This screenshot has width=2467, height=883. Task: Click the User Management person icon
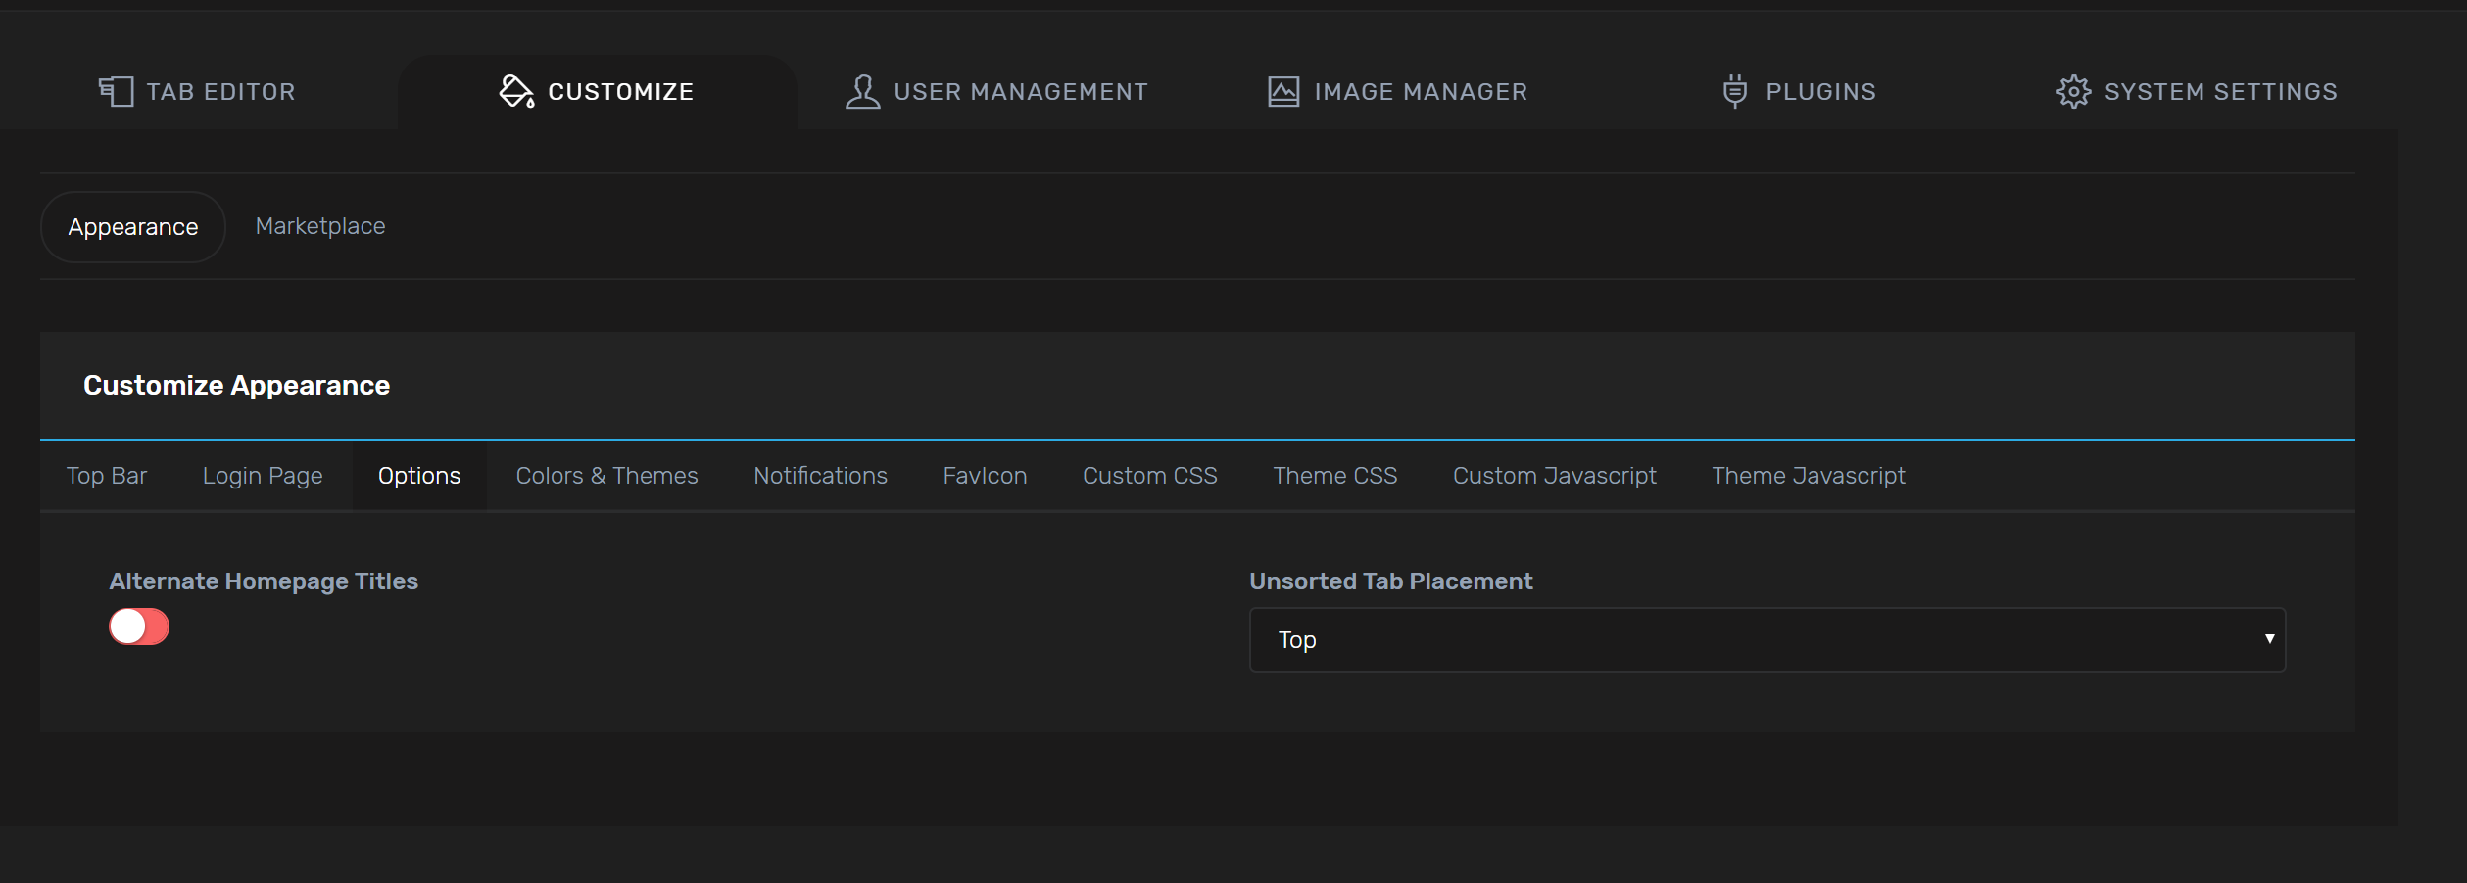tap(862, 92)
